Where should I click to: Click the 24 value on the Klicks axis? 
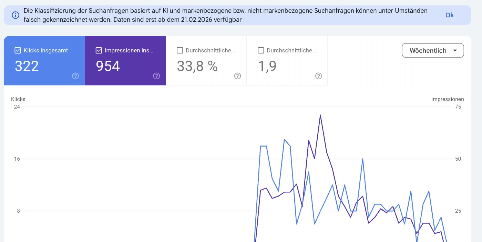click(x=17, y=107)
